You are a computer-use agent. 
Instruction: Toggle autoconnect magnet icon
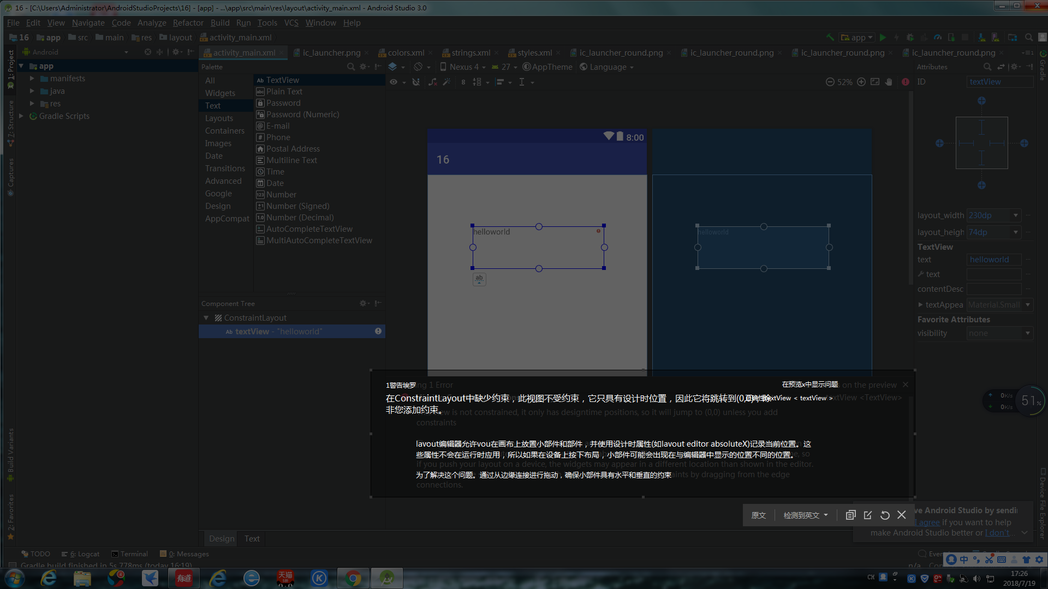point(416,82)
